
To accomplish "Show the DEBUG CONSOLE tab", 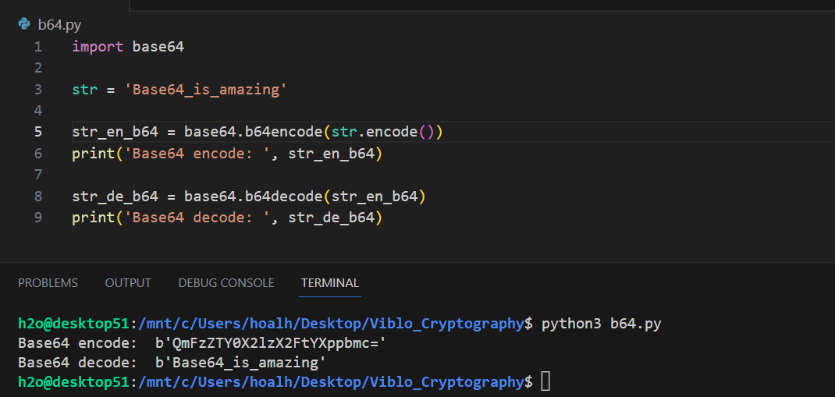I will 226,282.
